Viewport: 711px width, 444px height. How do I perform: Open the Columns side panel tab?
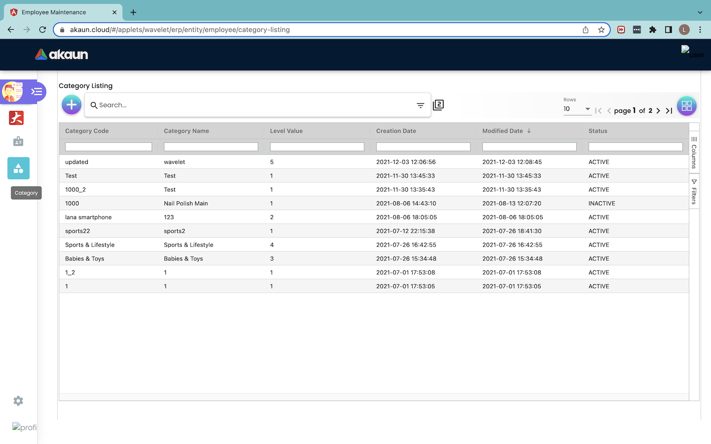pos(694,153)
